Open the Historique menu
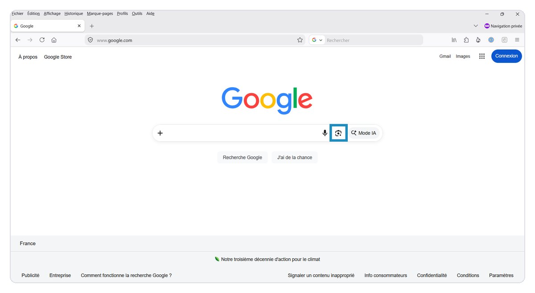 point(74,13)
